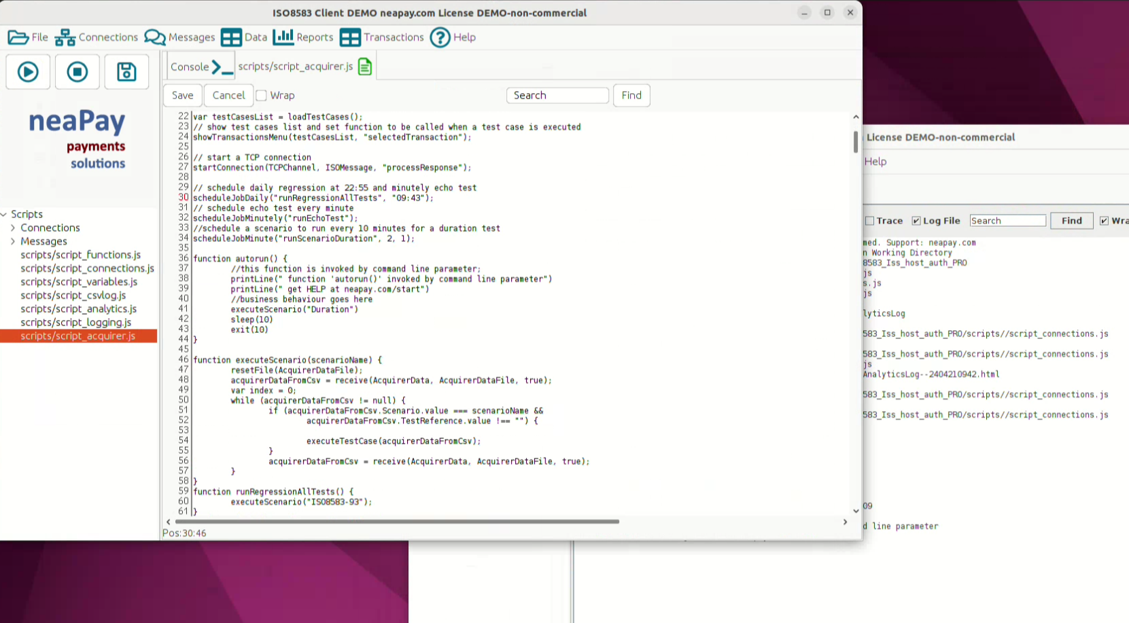Click the Connections menu label
Screen dimensions: 1129x623
point(108,37)
